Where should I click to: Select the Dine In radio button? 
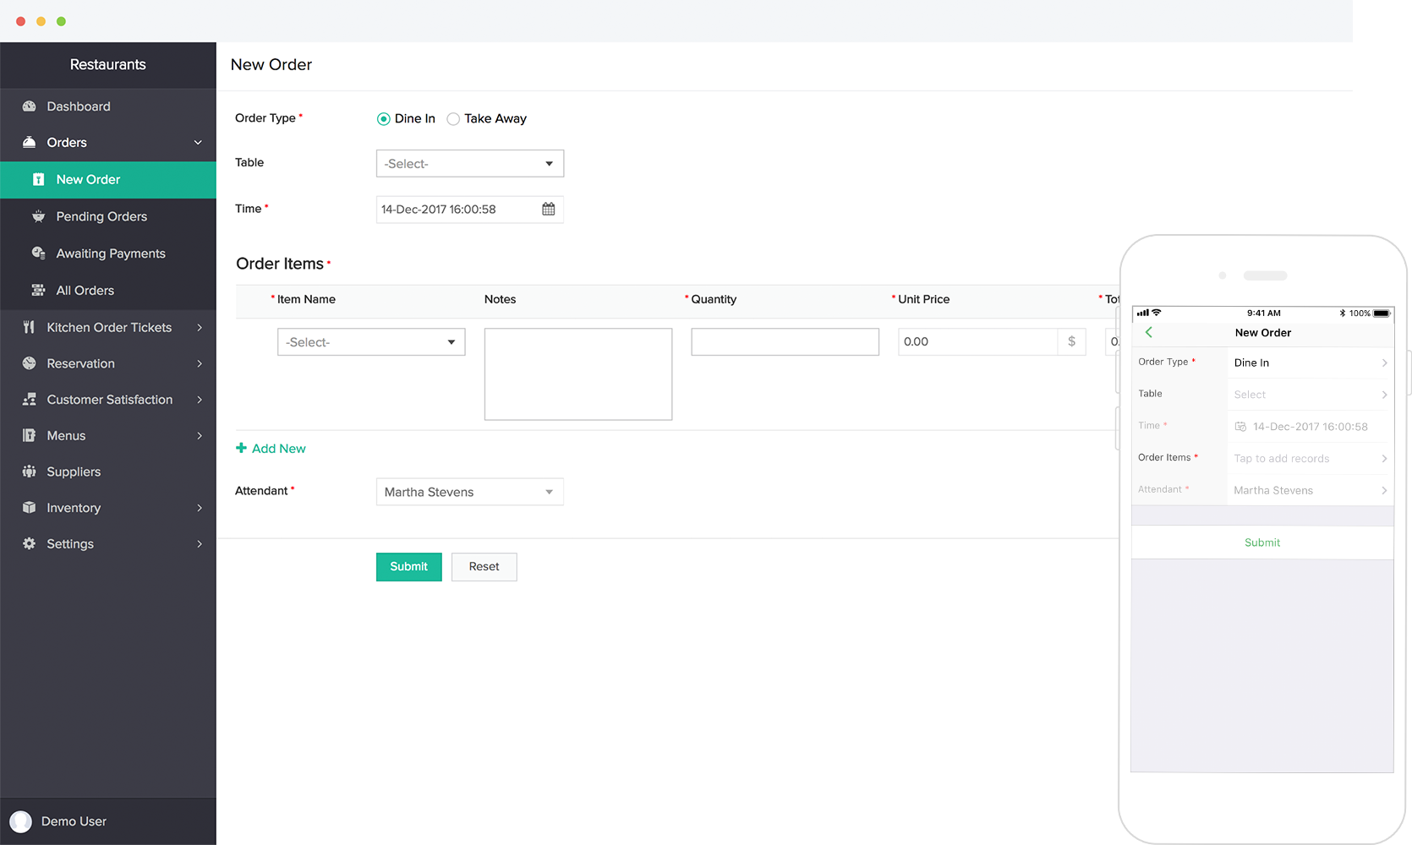click(x=383, y=119)
